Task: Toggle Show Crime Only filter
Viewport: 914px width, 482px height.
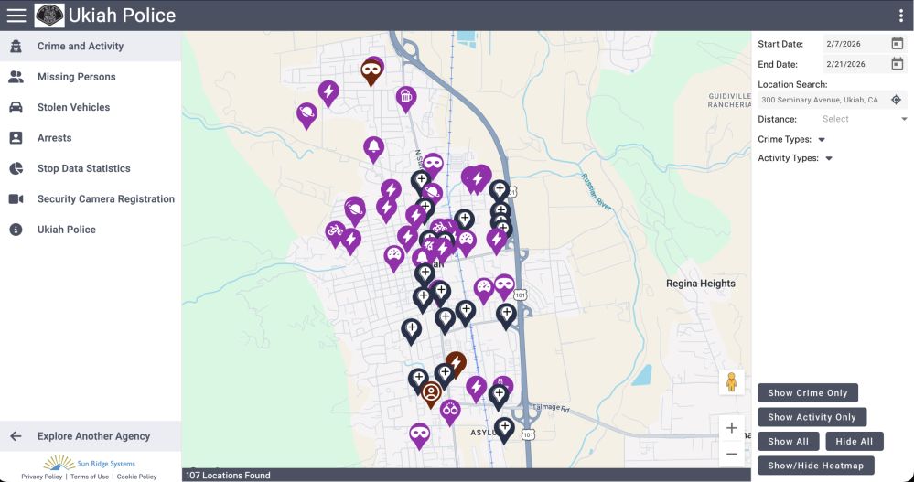Action: pos(807,393)
